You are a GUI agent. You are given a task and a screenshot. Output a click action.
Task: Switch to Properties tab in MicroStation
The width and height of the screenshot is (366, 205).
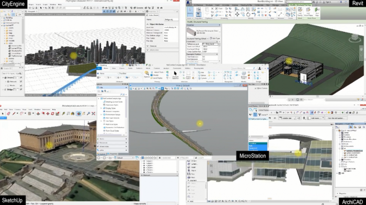pyautogui.click(x=113, y=154)
